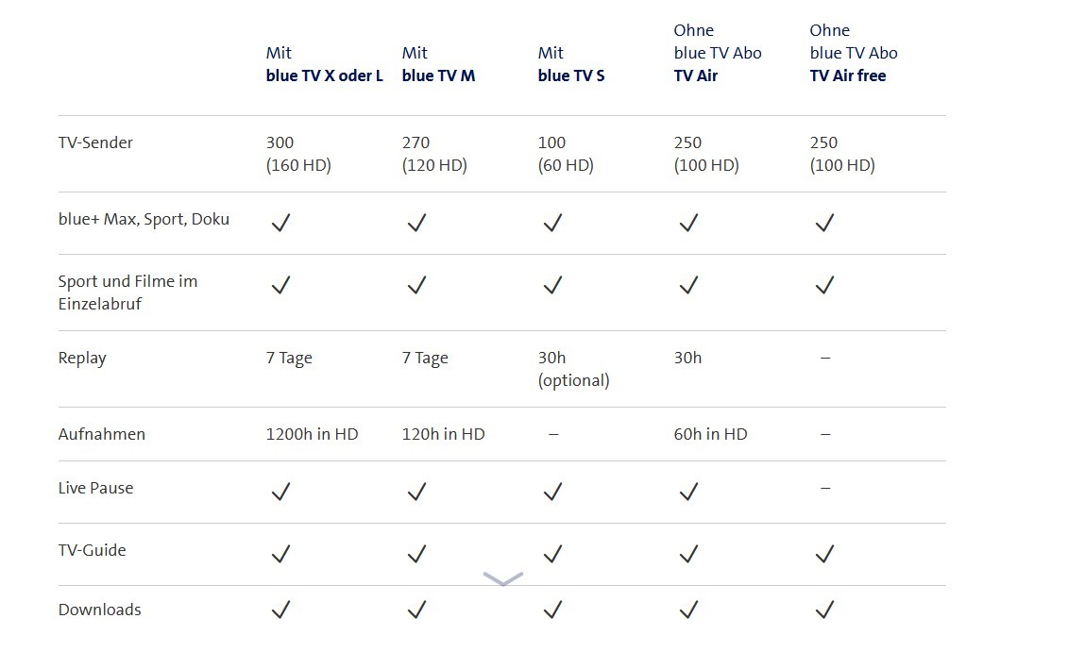This screenshot has height=652, width=1085.
Task: Select the blue TV X oder L column header
Action: [x=324, y=75]
